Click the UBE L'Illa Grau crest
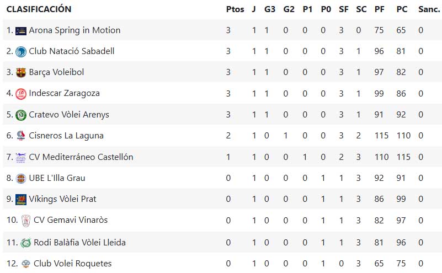Viewport: 442px width, 273px height. [21, 178]
